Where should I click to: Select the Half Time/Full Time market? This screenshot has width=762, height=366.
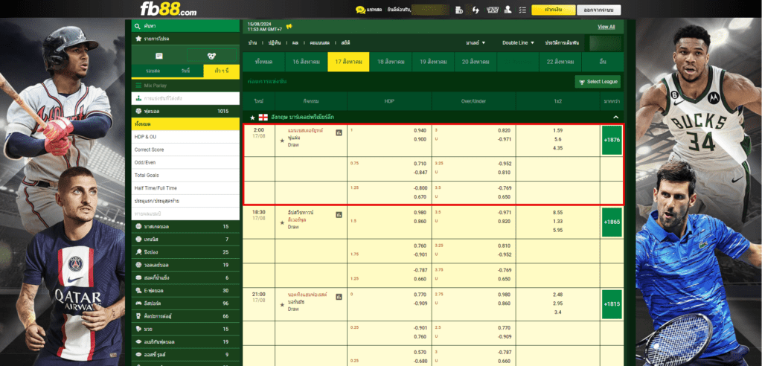pyautogui.click(x=185, y=188)
